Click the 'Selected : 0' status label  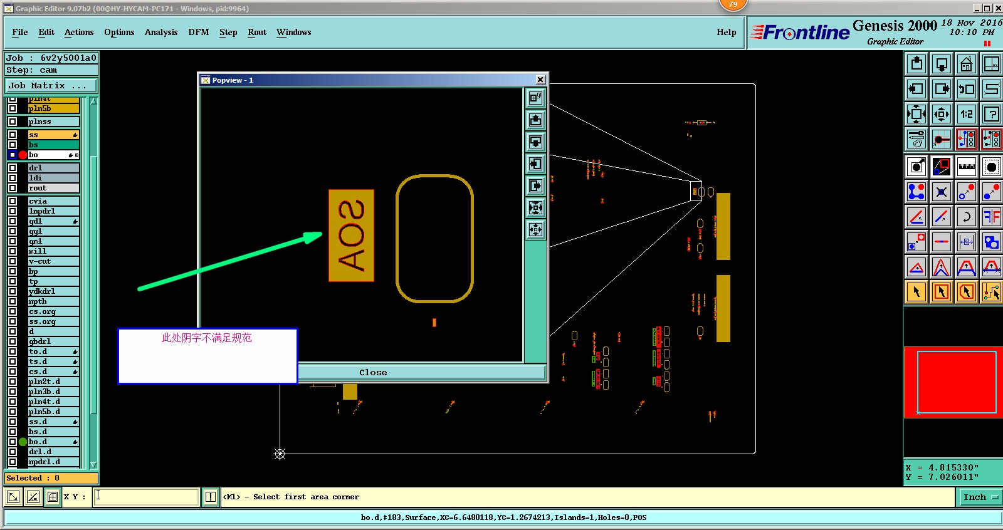(x=51, y=478)
